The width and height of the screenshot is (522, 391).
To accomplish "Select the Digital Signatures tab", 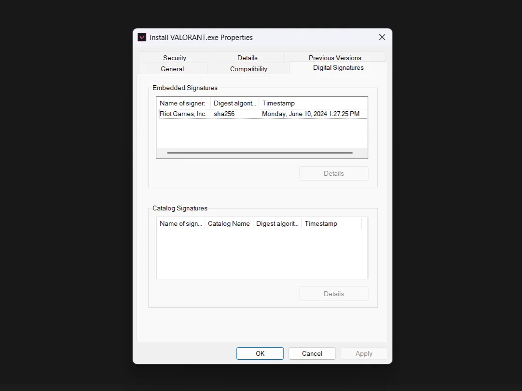I will click(338, 67).
